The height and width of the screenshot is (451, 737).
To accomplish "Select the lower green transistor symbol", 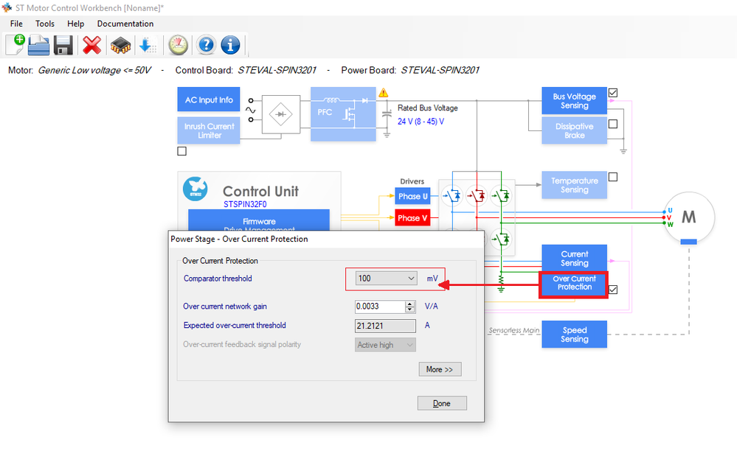I will click(x=501, y=240).
